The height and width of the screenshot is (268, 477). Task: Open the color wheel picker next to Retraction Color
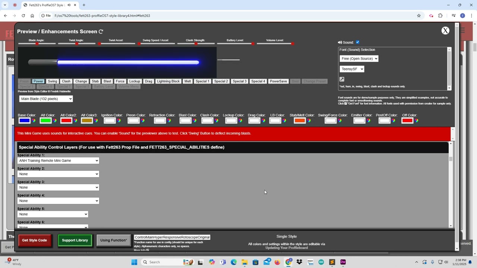point(169,121)
